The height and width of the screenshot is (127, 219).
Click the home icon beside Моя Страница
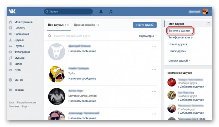pos(10,22)
